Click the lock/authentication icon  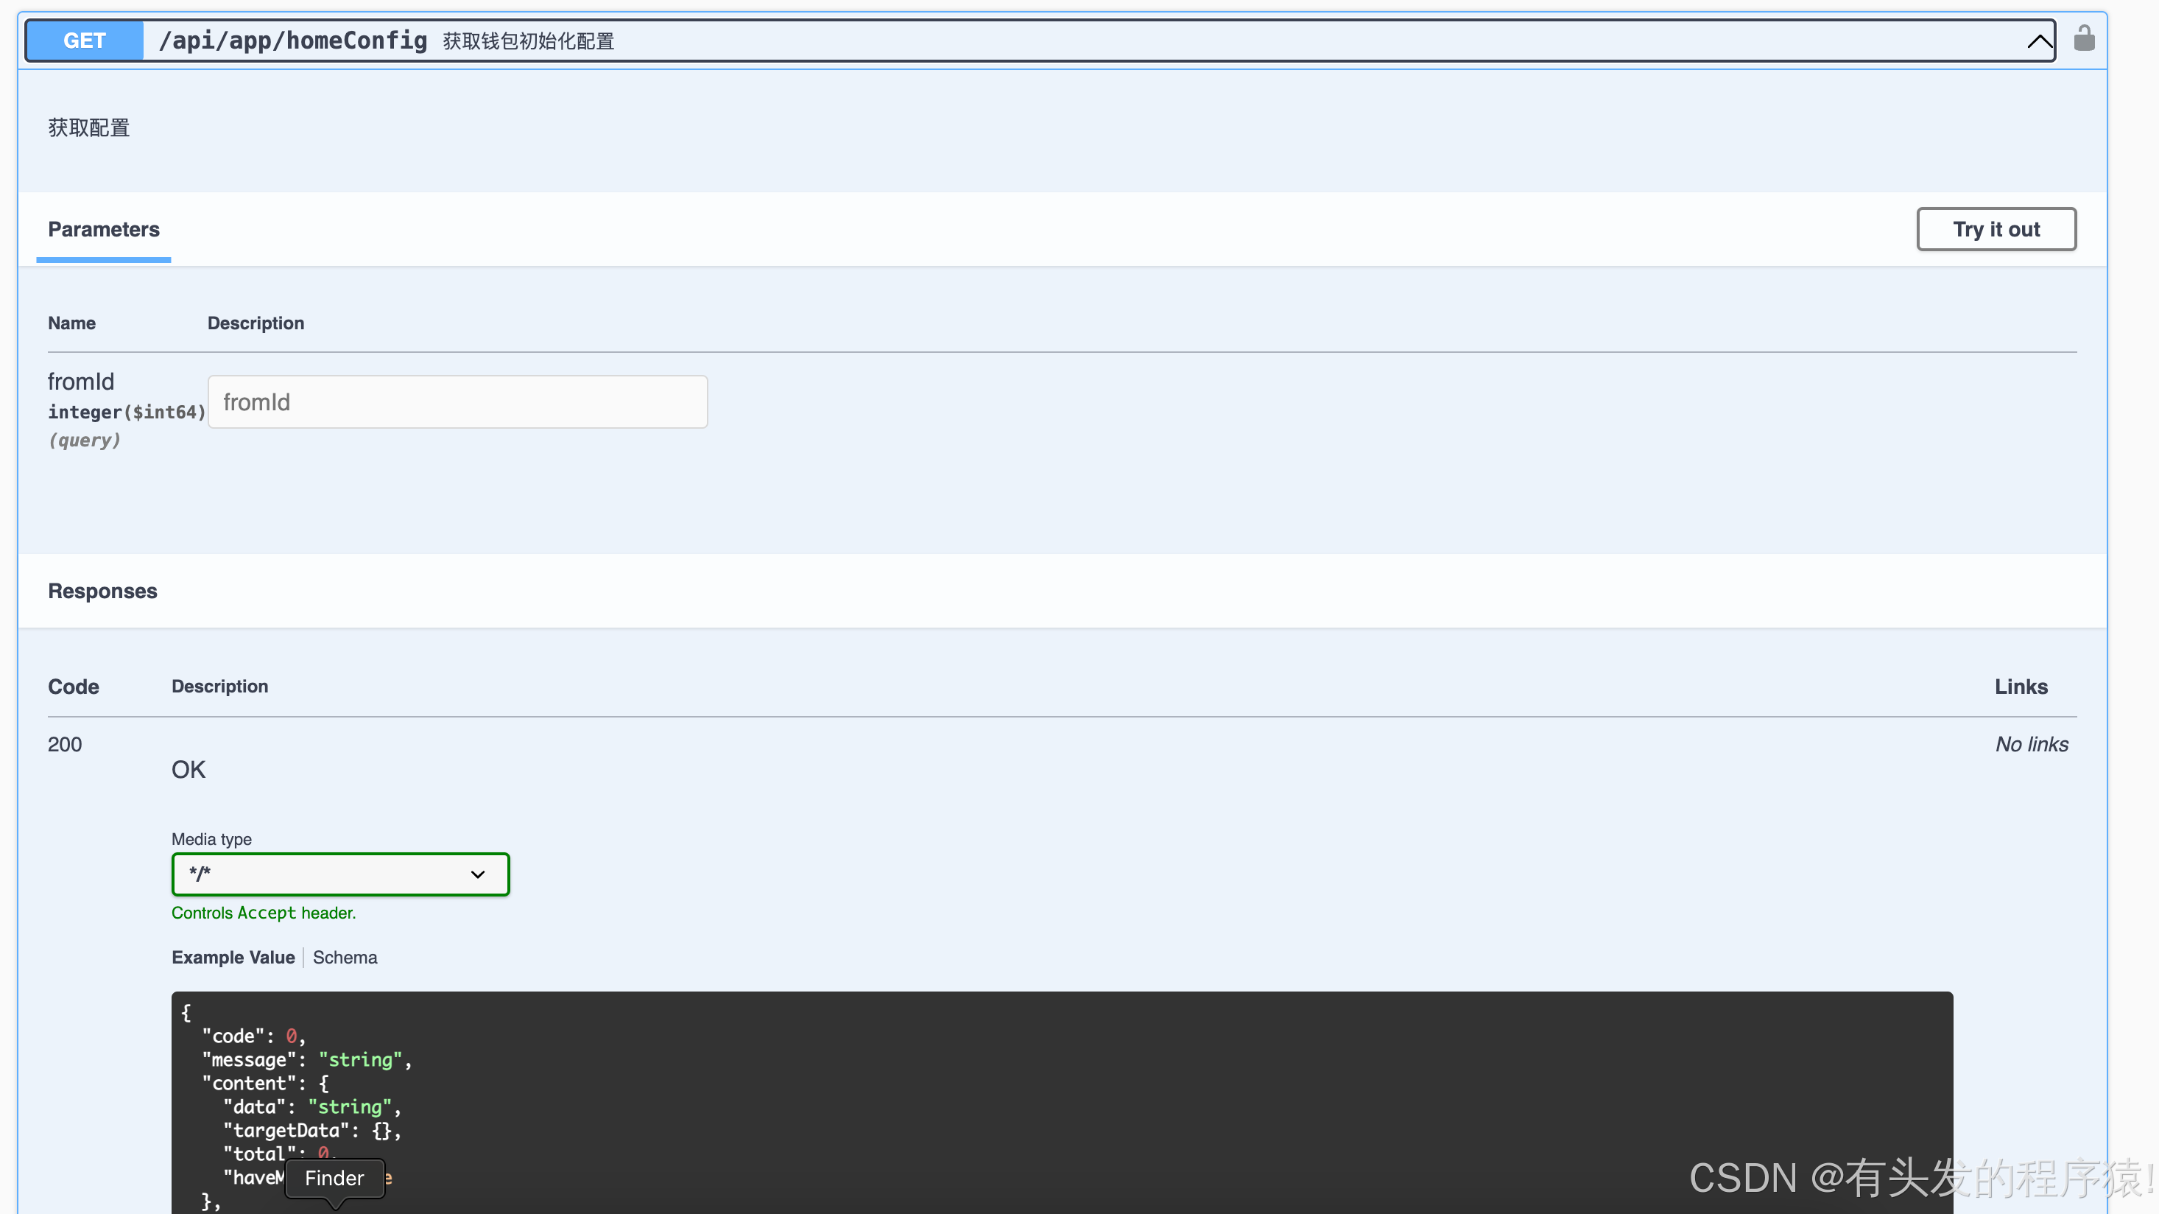2085,40
